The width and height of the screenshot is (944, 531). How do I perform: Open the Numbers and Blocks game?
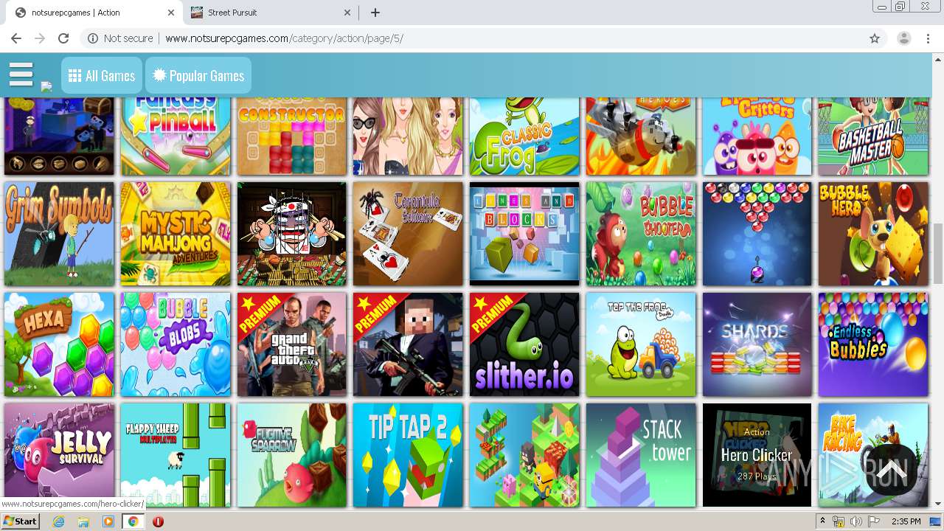pos(524,234)
